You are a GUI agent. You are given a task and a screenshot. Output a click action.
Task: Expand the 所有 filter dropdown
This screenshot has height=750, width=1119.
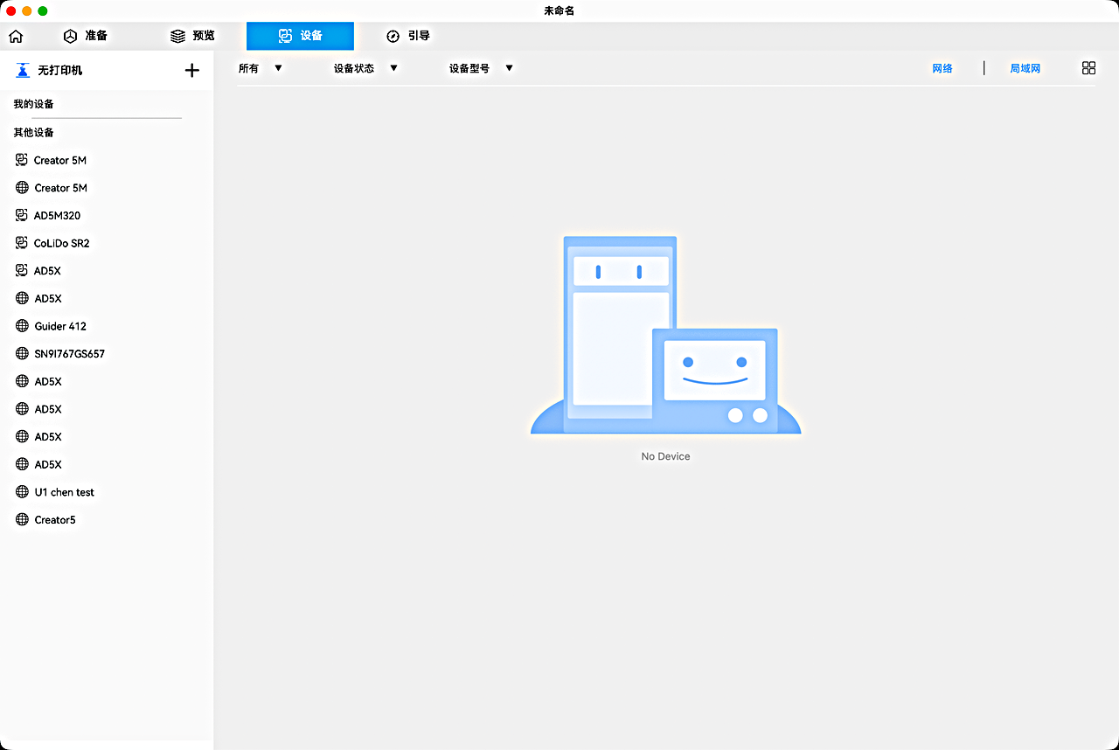tap(261, 68)
